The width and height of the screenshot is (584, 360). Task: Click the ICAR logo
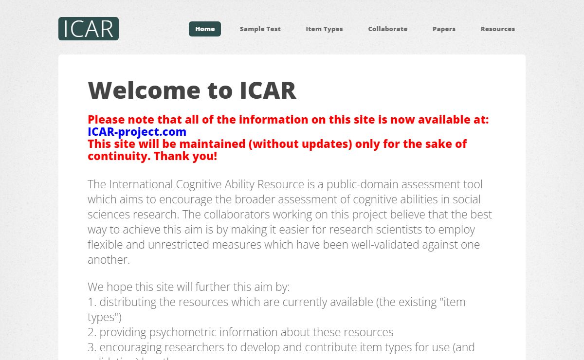tap(89, 29)
